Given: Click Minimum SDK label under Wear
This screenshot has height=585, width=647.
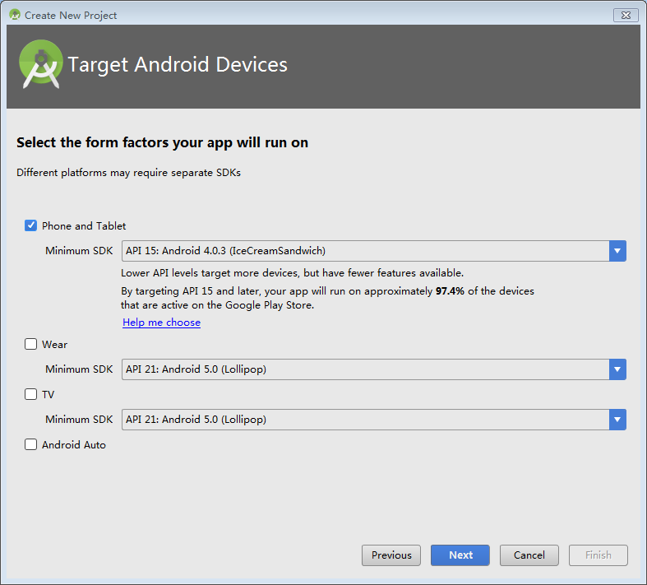Looking at the screenshot, I should pyautogui.click(x=79, y=369).
